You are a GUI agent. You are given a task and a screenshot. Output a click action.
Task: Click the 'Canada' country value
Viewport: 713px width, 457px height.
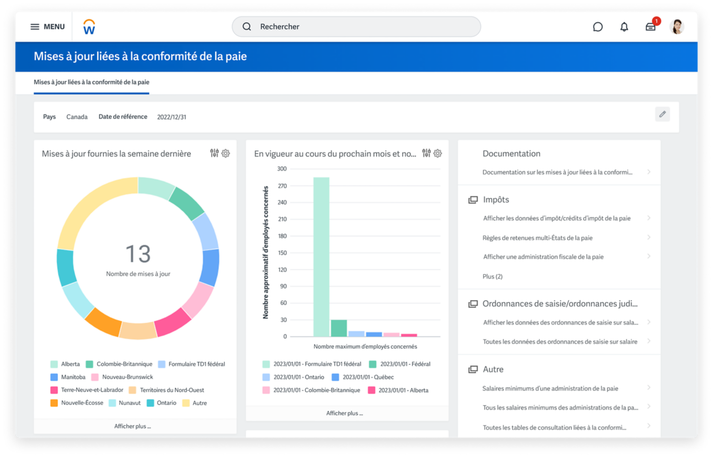point(77,117)
